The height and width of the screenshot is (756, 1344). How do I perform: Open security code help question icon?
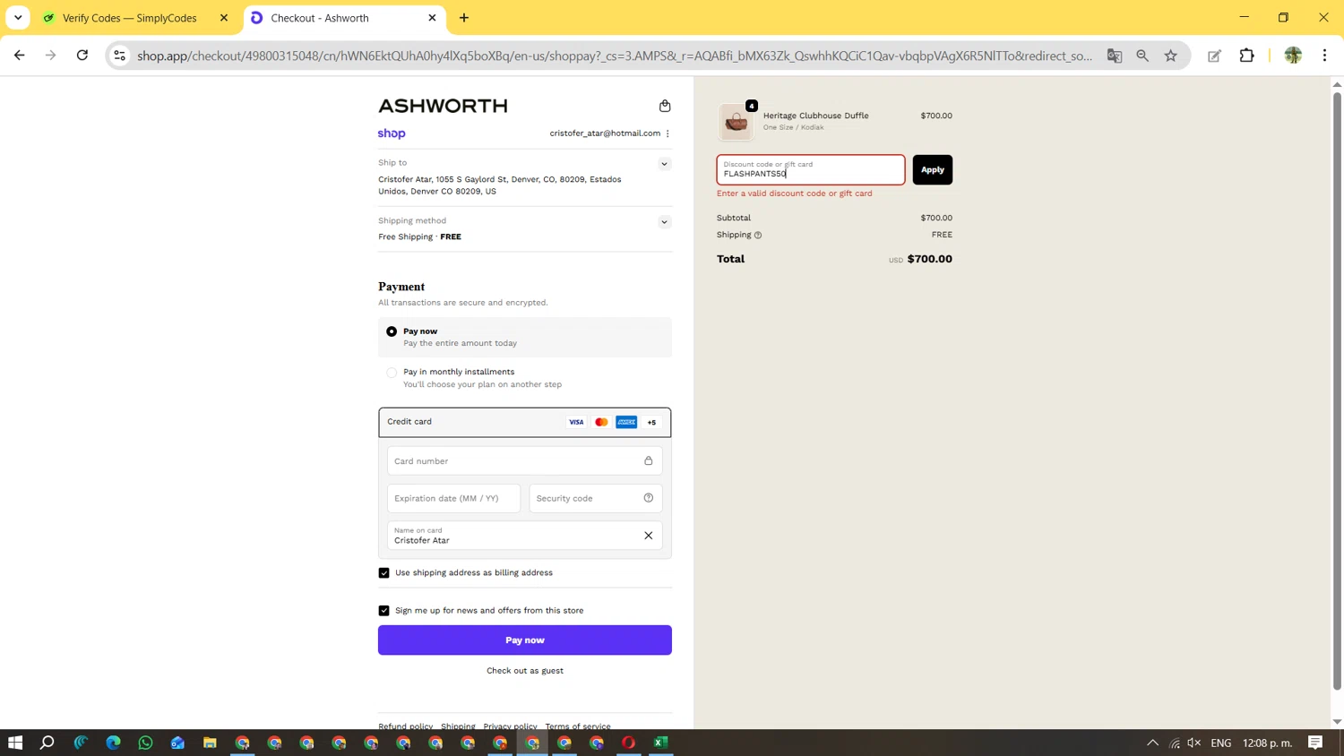(649, 498)
